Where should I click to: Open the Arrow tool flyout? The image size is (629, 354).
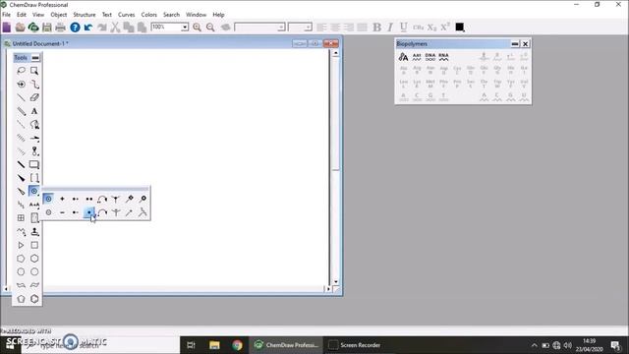34,138
